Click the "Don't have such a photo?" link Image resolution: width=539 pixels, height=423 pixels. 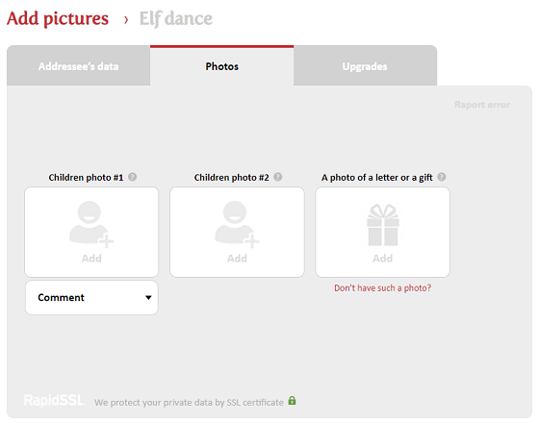[383, 288]
